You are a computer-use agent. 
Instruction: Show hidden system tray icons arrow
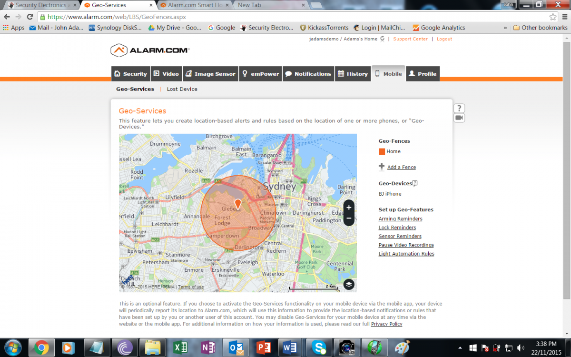coord(460,347)
